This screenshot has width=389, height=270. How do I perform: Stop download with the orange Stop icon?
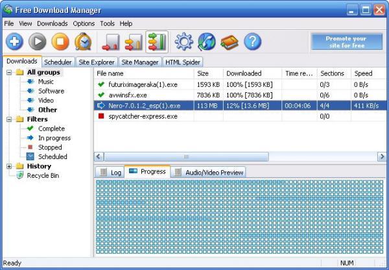coord(60,42)
